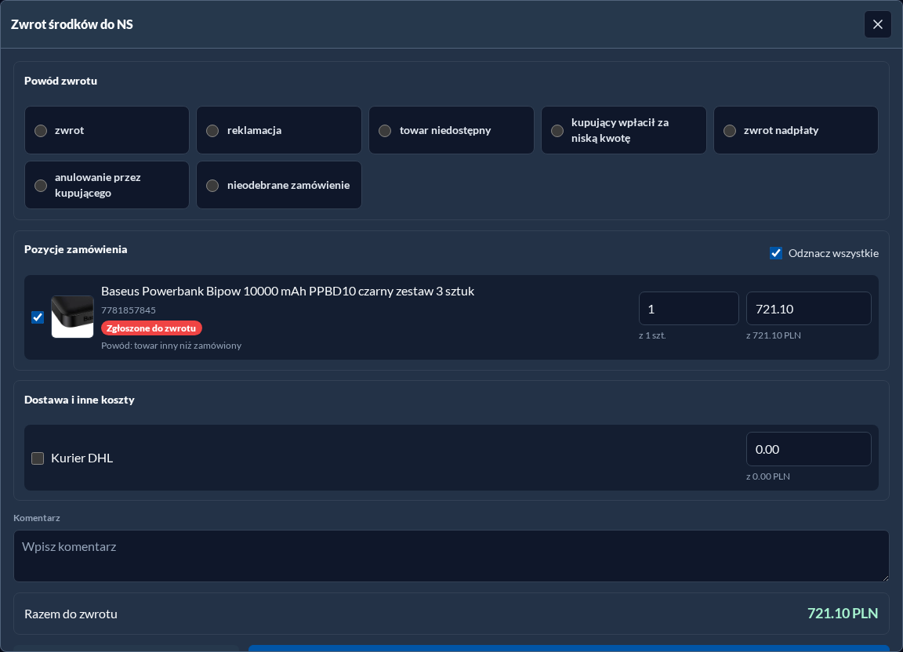
Task: Edit the quantity field showing 1
Action: pyautogui.click(x=688, y=309)
